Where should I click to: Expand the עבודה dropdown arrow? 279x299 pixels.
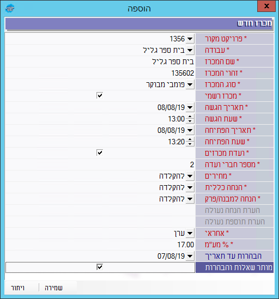point(190,50)
